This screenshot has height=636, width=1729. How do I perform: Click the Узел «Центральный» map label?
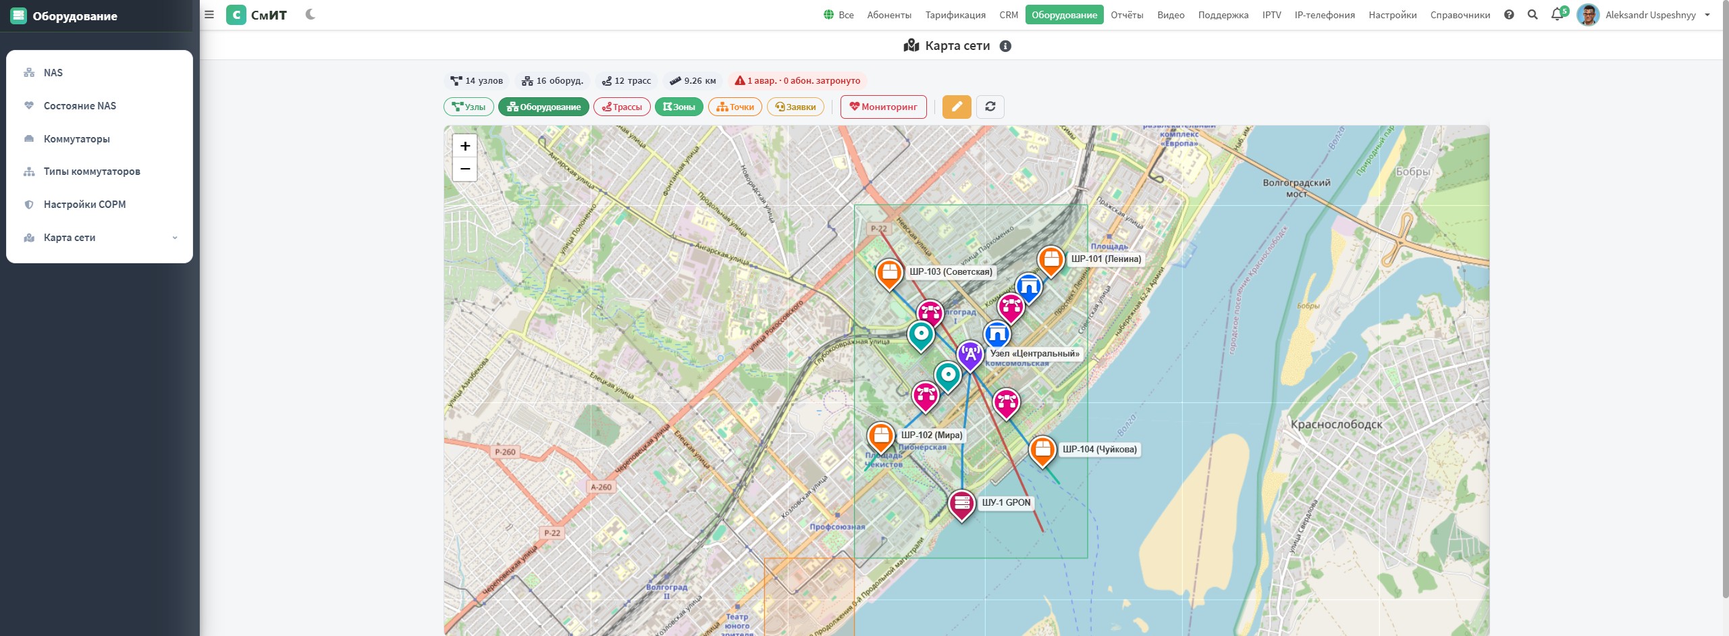pos(1034,354)
